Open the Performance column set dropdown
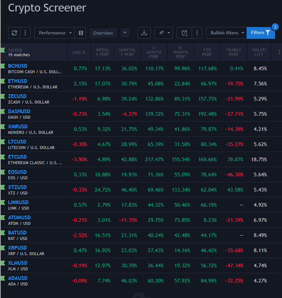Image resolution: width=282 pixels, height=298 pixels. [x=54, y=33]
